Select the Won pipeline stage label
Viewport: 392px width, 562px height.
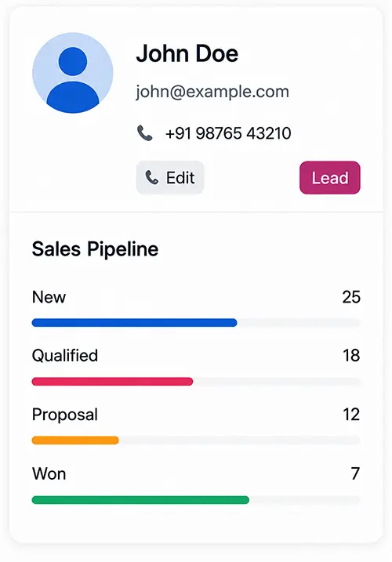[x=49, y=474]
